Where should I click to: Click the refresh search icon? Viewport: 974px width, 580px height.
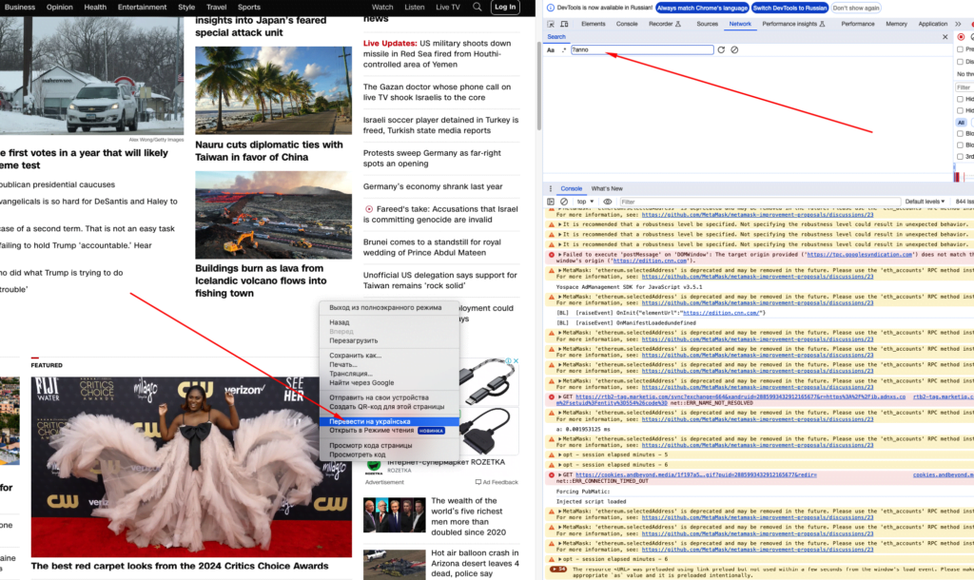click(x=721, y=49)
